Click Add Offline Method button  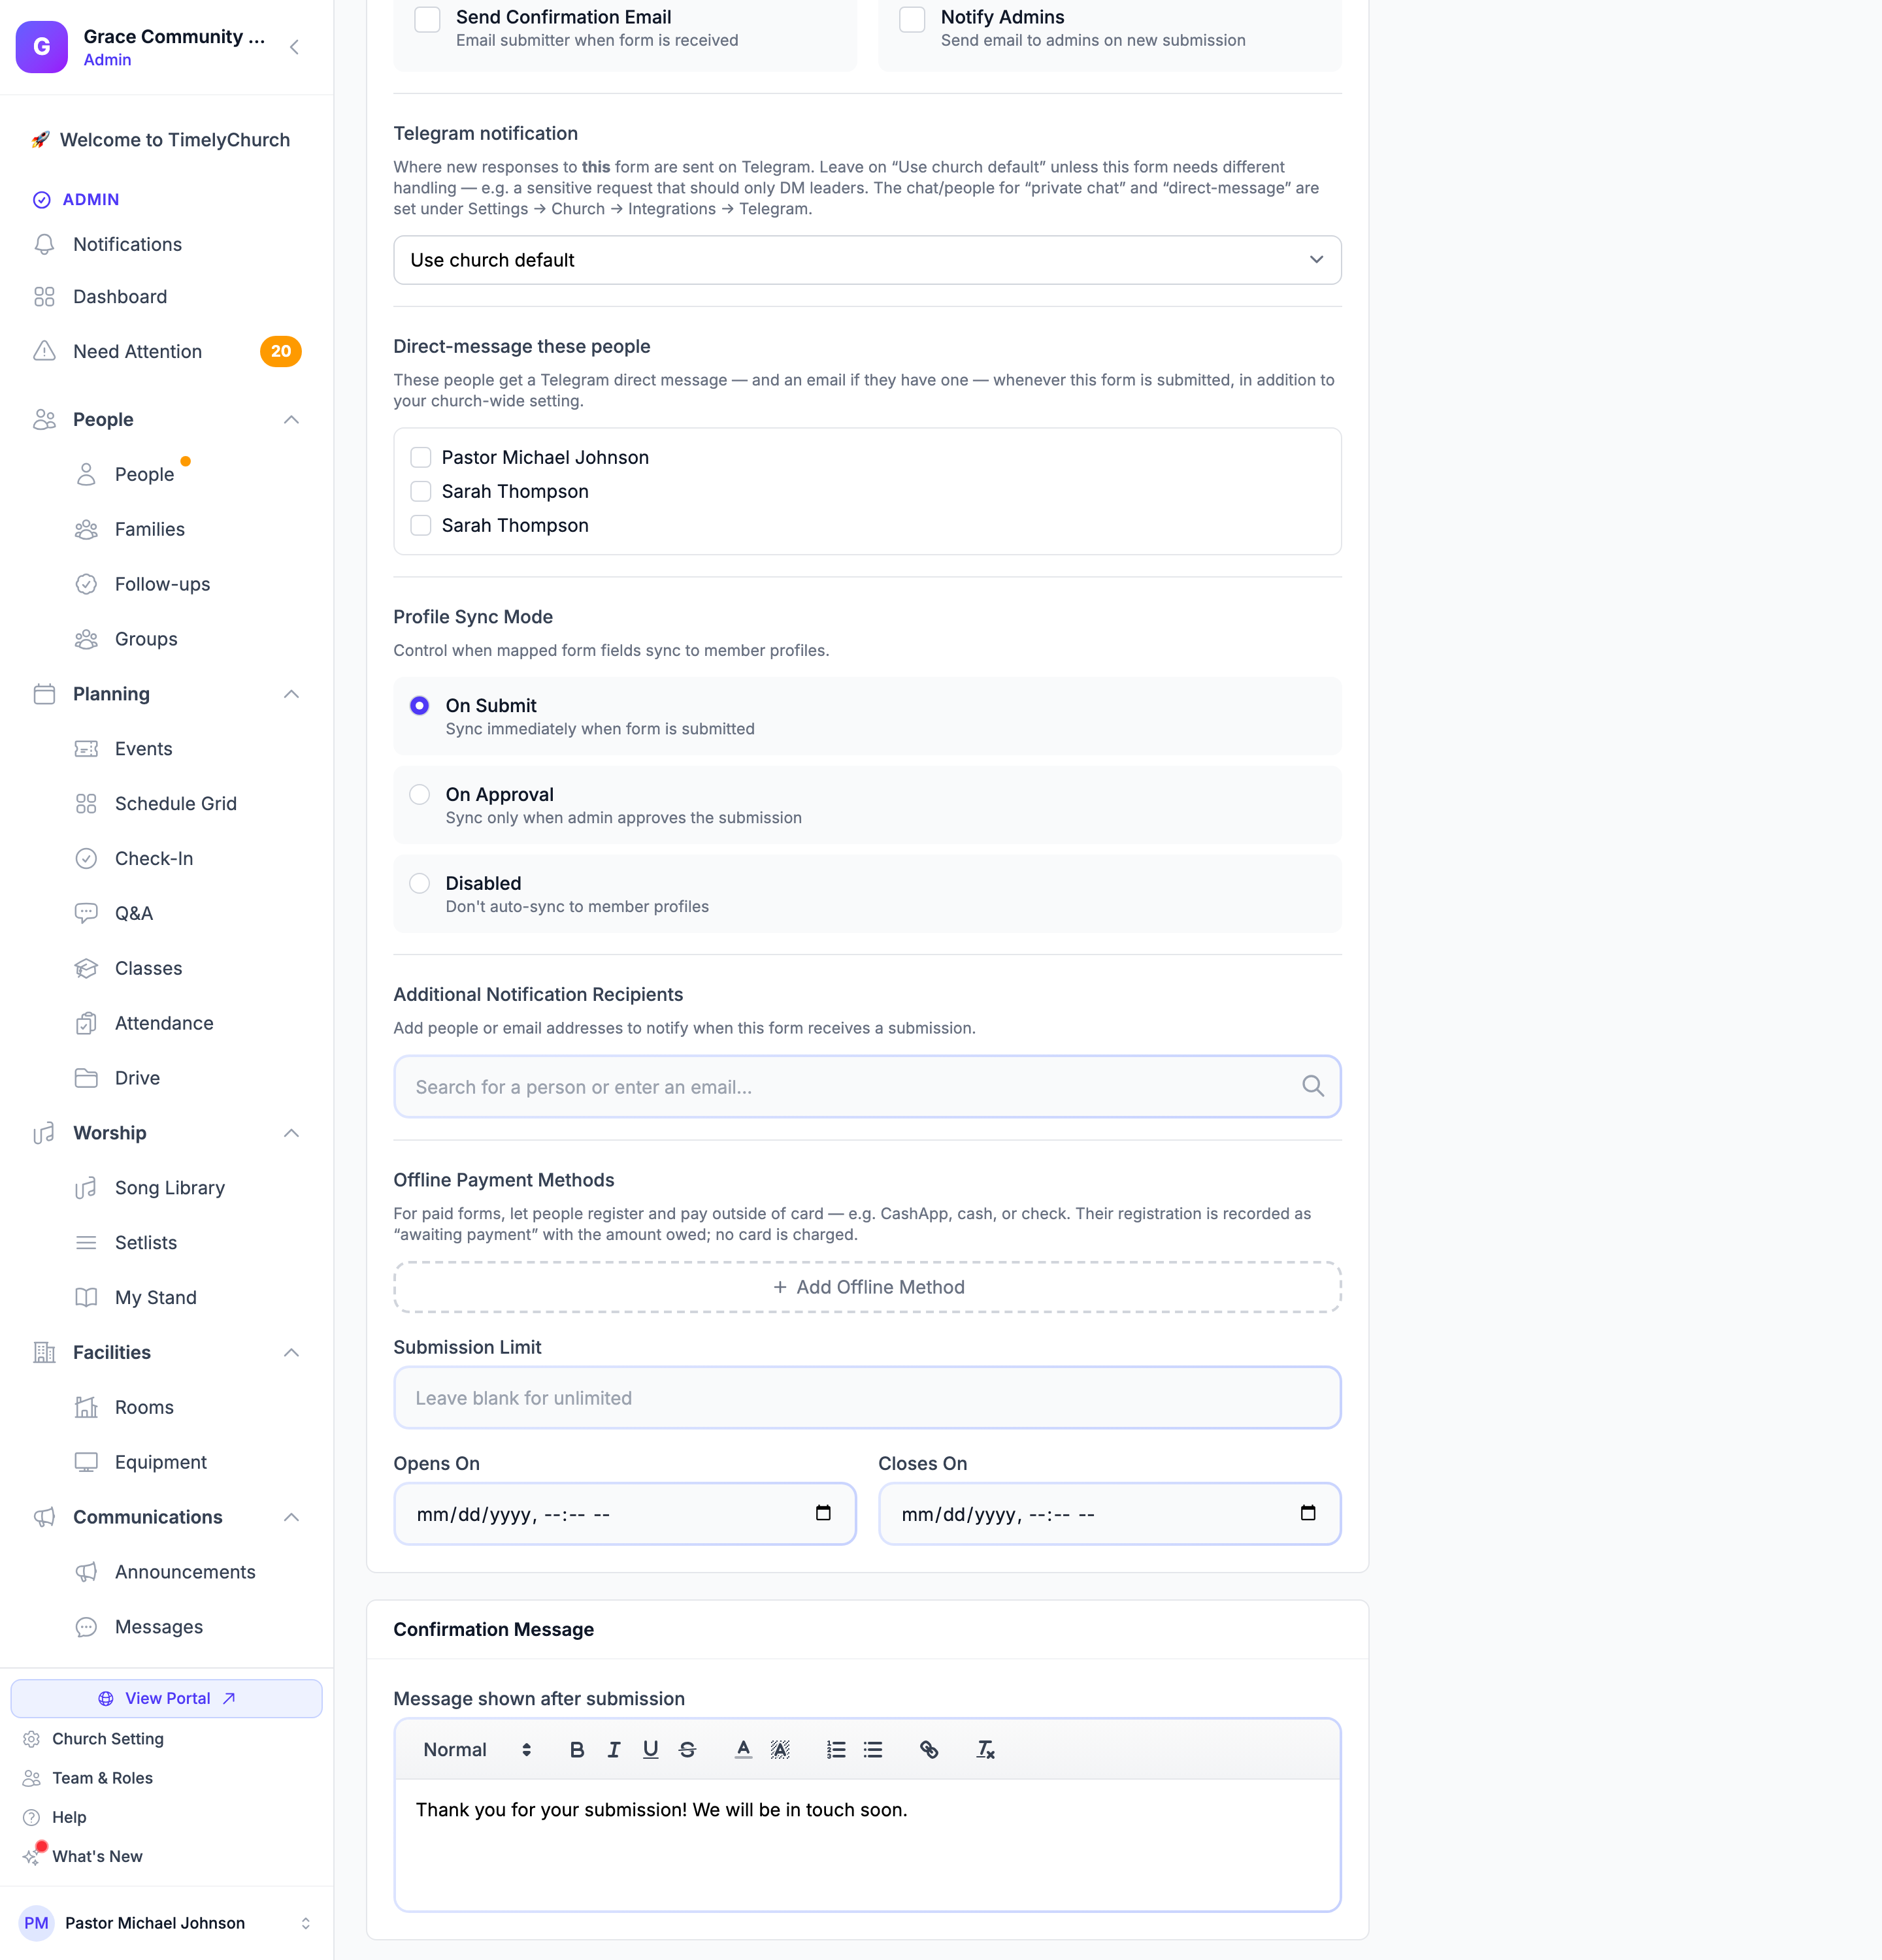[867, 1287]
